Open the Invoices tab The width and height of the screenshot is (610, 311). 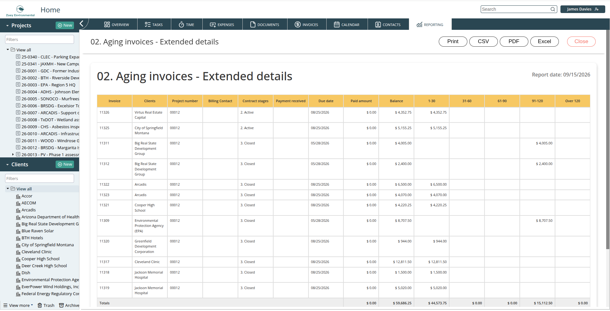pyautogui.click(x=307, y=24)
